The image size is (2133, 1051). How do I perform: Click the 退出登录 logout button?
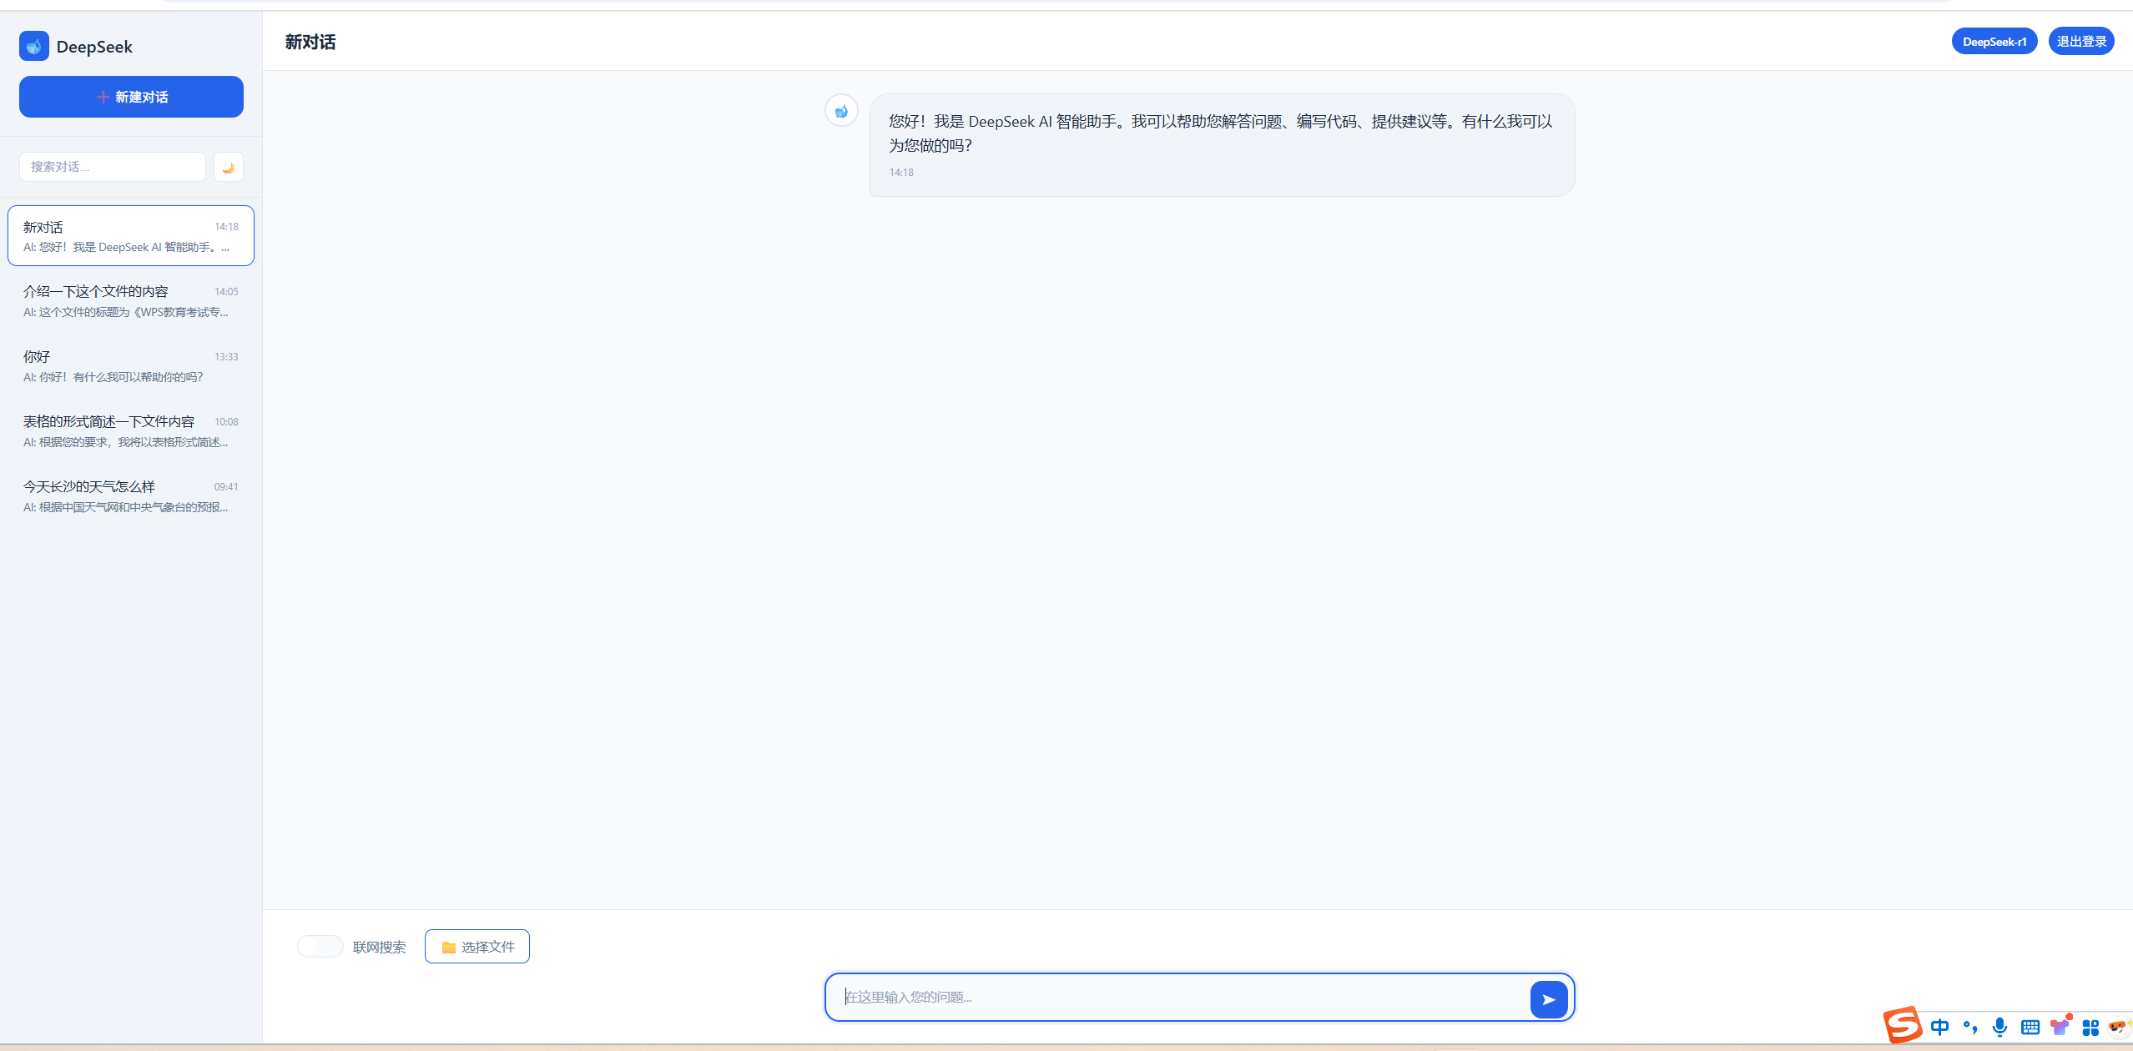pos(2080,42)
